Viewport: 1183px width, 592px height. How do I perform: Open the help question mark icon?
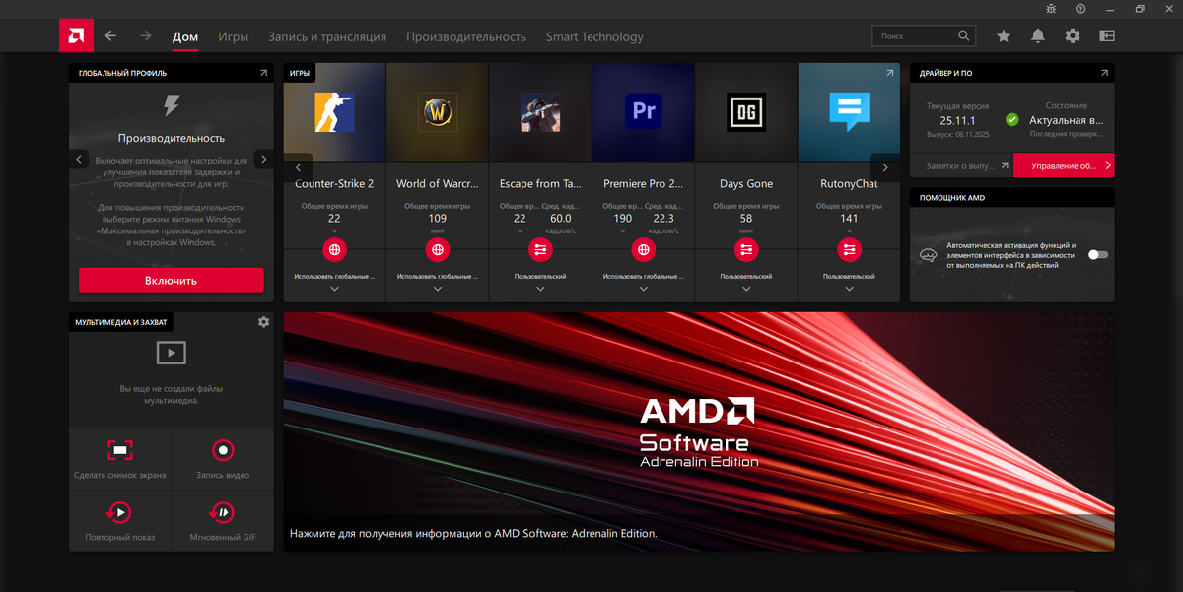tap(1080, 8)
